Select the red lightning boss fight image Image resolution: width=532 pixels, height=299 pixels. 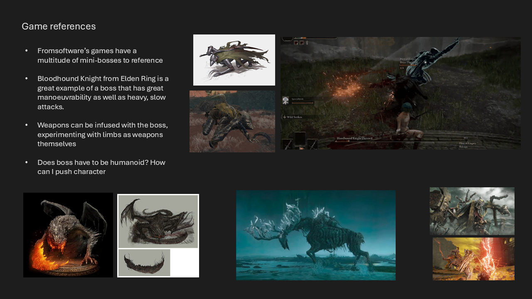pos(473,259)
